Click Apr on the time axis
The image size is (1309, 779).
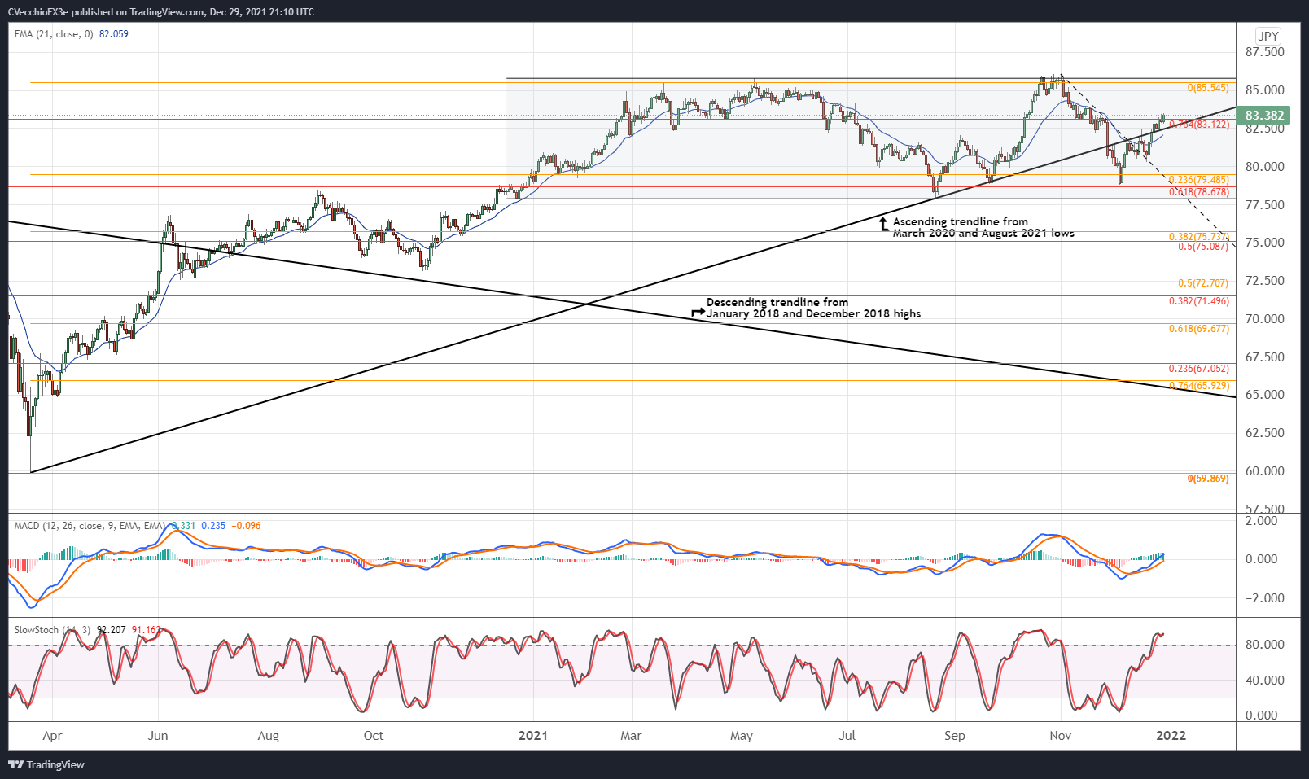[x=52, y=736]
